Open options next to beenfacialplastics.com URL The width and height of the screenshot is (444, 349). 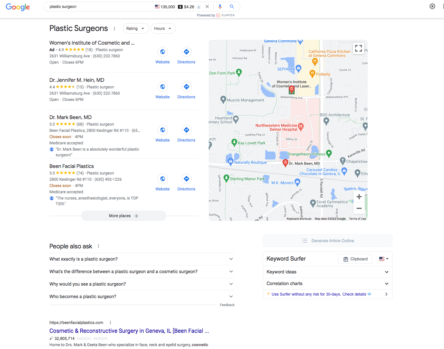(x=110, y=323)
